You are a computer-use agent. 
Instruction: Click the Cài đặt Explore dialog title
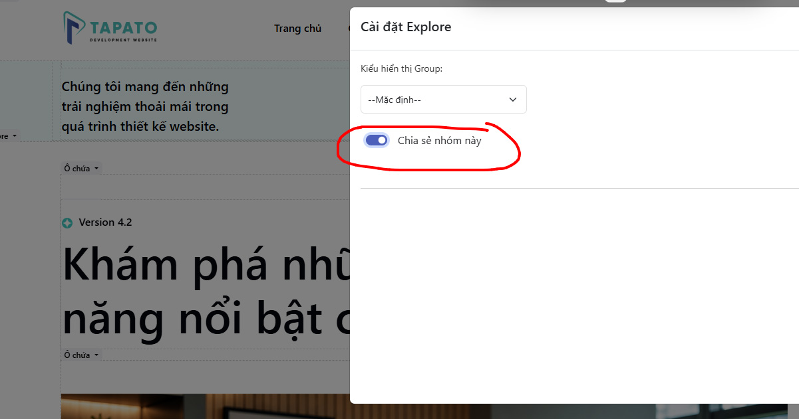click(x=406, y=27)
